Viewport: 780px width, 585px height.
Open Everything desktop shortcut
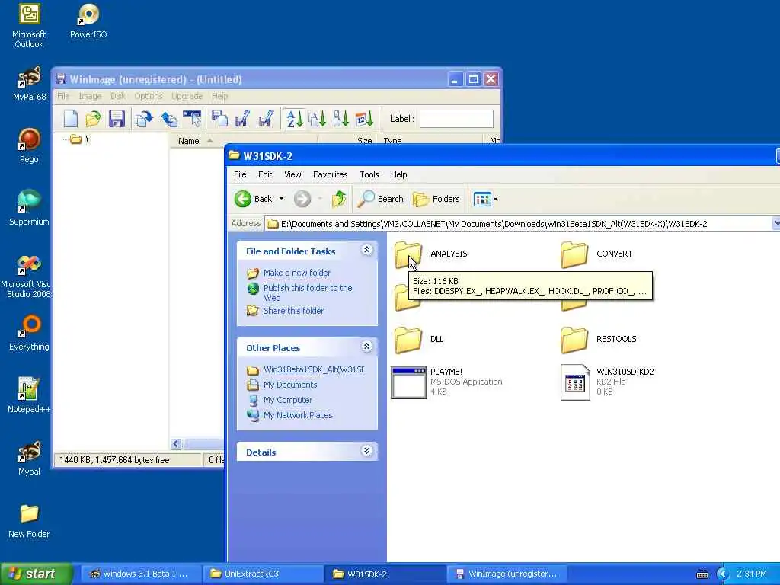coord(29,334)
